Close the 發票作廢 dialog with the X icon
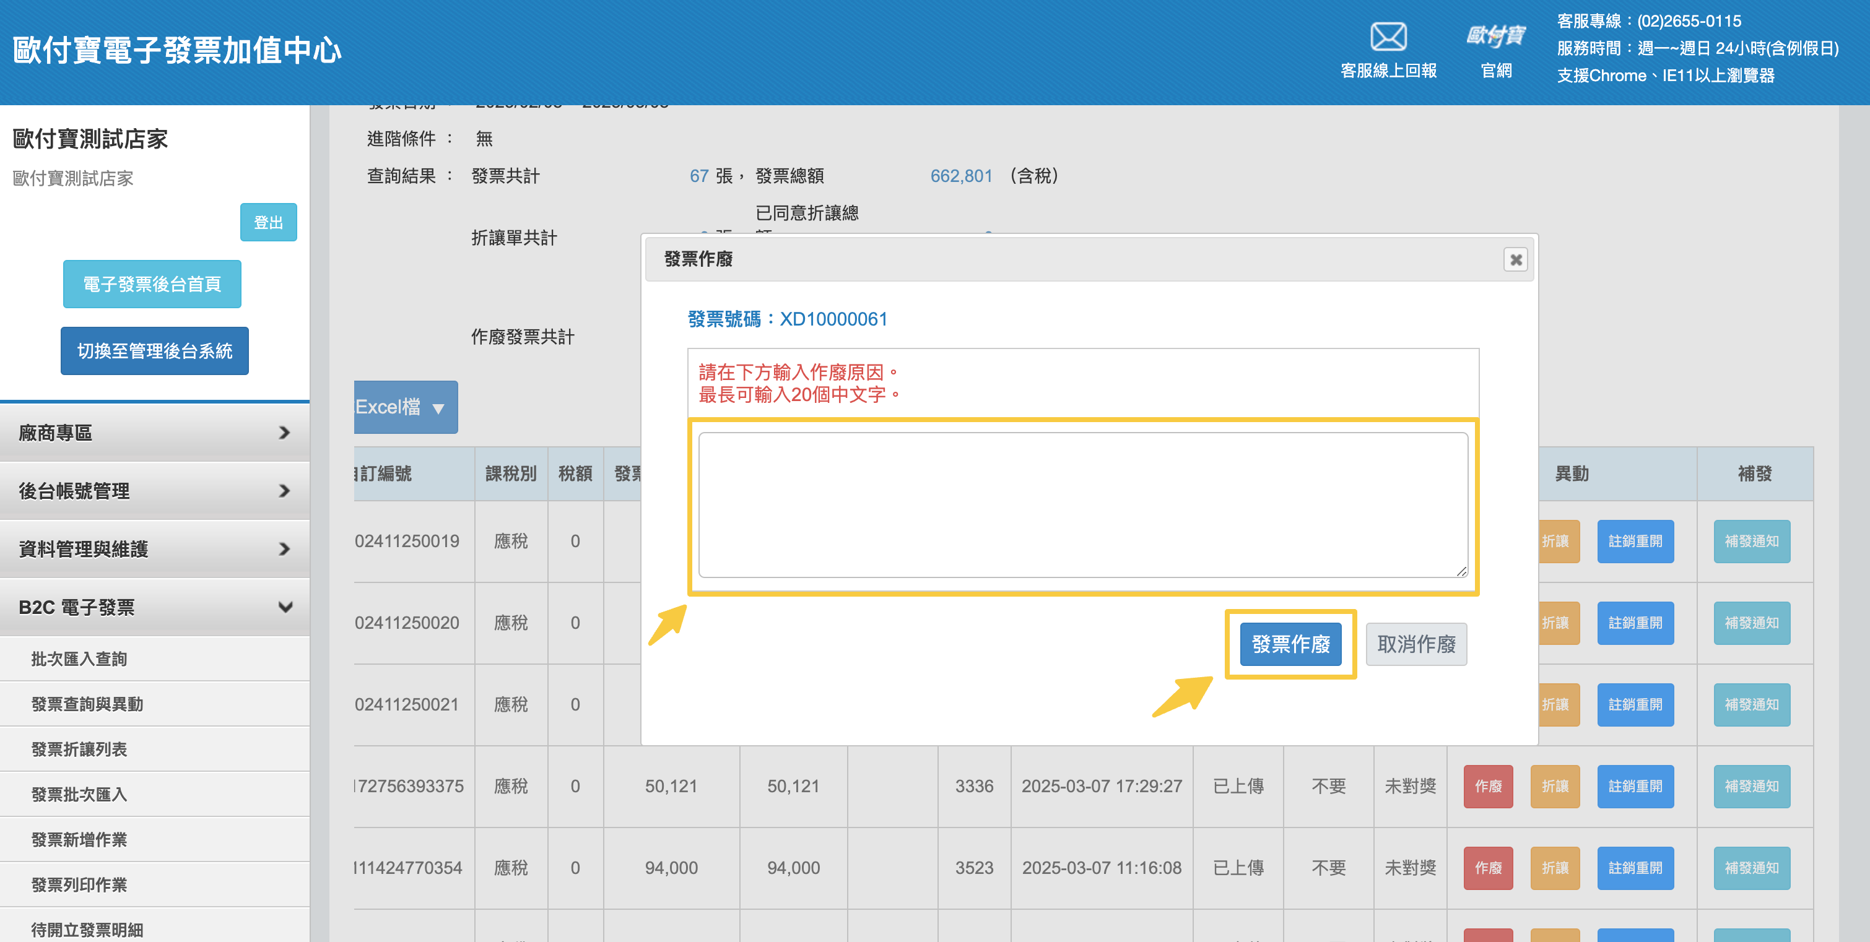Viewport: 1870px width, 942px height. coord(1515,260)
